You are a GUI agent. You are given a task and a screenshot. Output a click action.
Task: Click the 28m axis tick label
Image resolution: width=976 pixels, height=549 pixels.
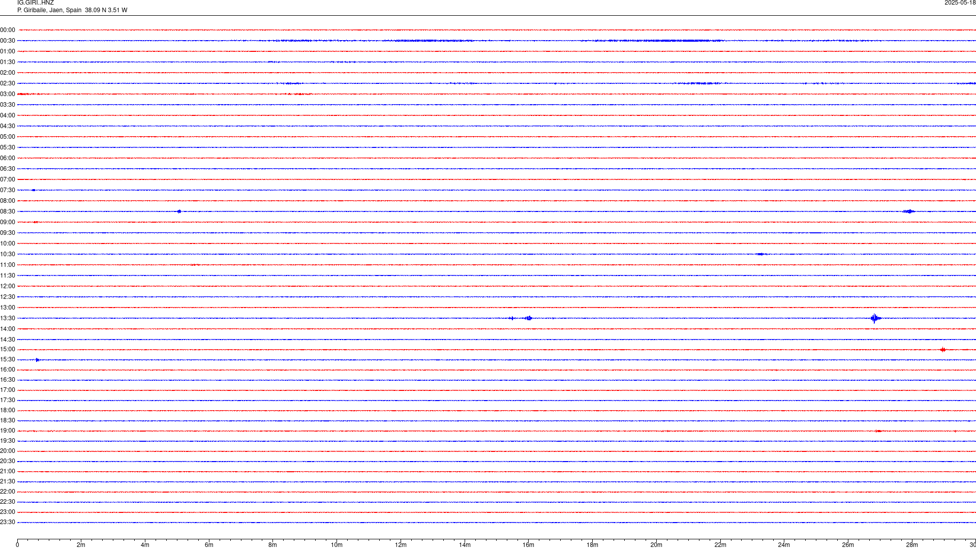tap(912, 545)
